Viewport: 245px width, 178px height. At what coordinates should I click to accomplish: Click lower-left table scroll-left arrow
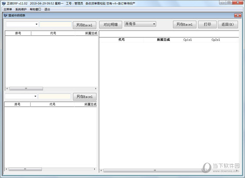[6, 169]
